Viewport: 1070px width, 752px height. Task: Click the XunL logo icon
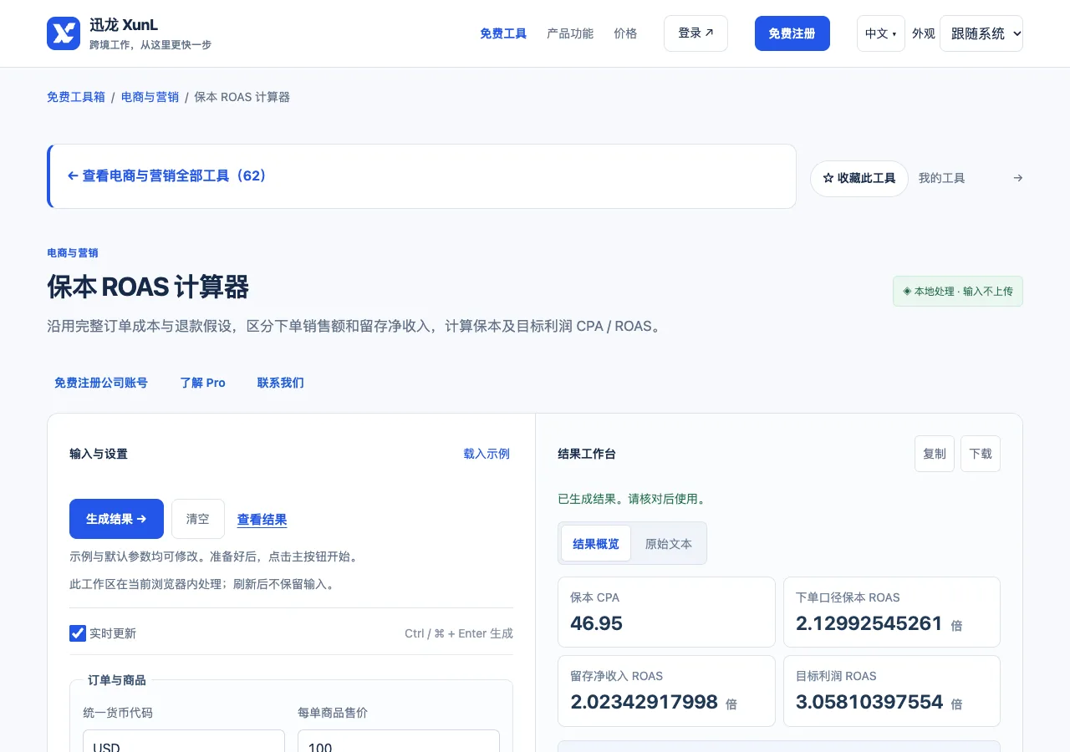[x=64, y=33]
